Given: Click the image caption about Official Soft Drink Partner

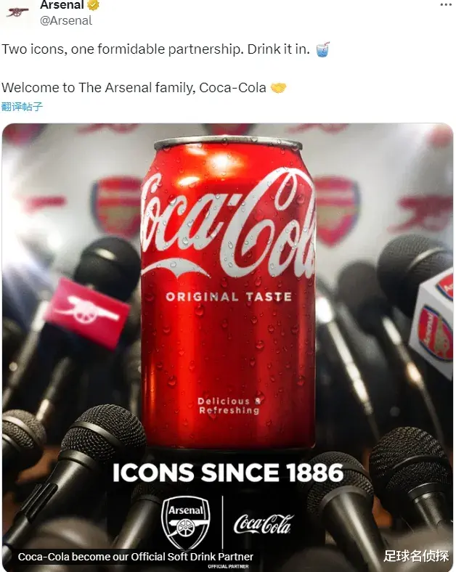Looking at the screenshot, I should coord(135,557).
